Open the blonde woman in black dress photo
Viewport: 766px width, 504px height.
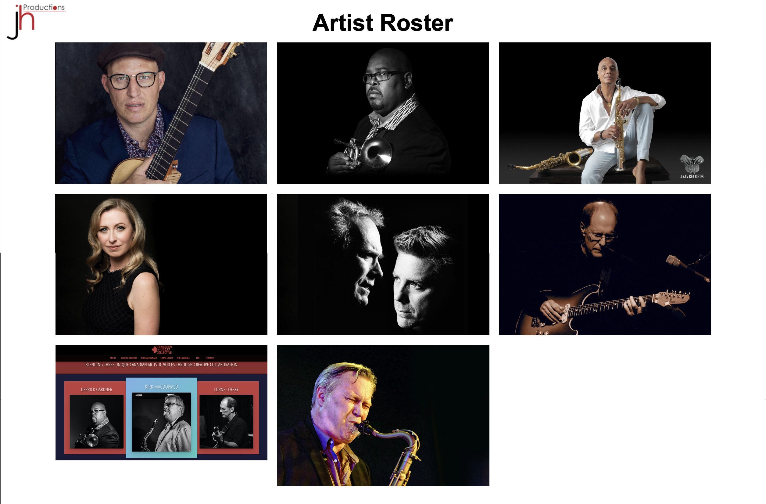(x=161, y=265)
